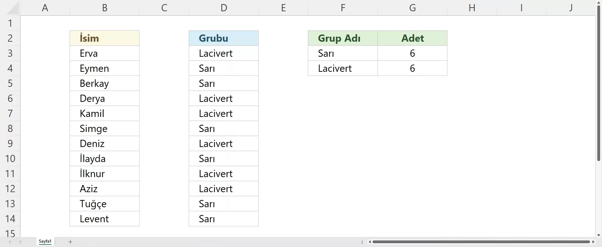Click the three-dot scrollbar resize handle
602x247 pixels.
click(x=362, y=242)
